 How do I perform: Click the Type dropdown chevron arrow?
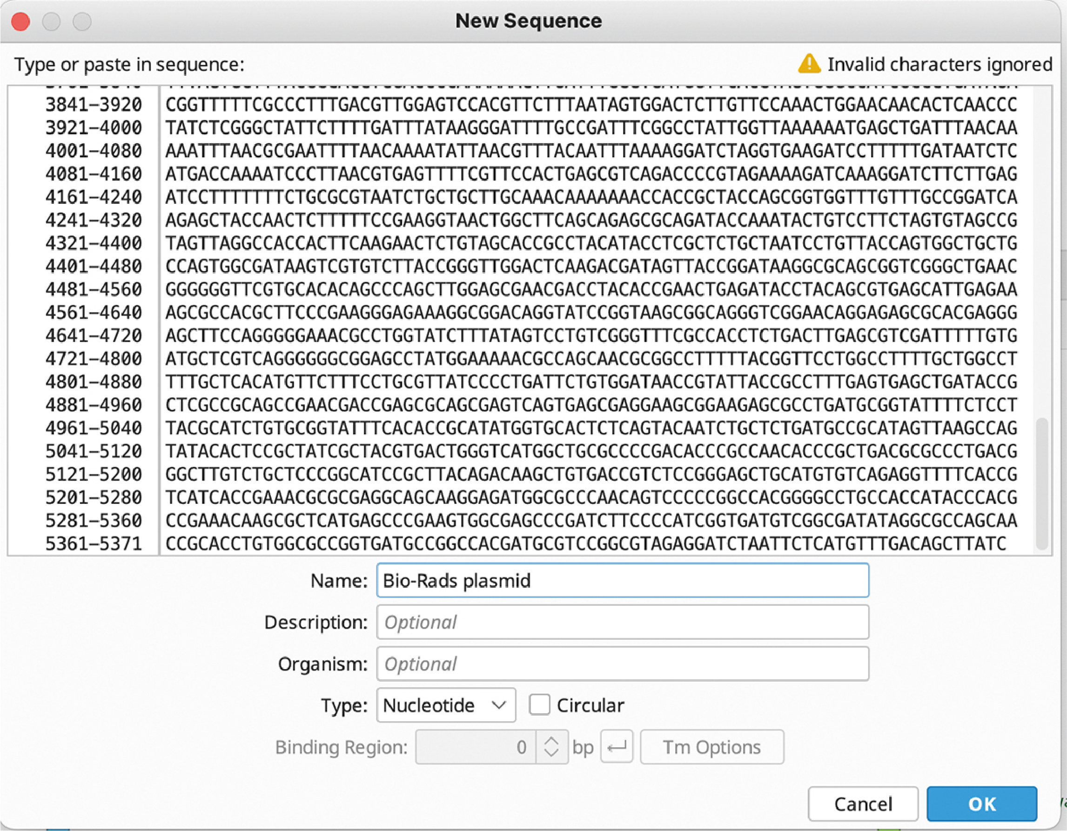pyautogui.click(x=498, y=705)
